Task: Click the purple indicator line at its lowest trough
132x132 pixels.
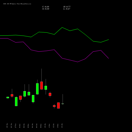Action: point(78,62)
